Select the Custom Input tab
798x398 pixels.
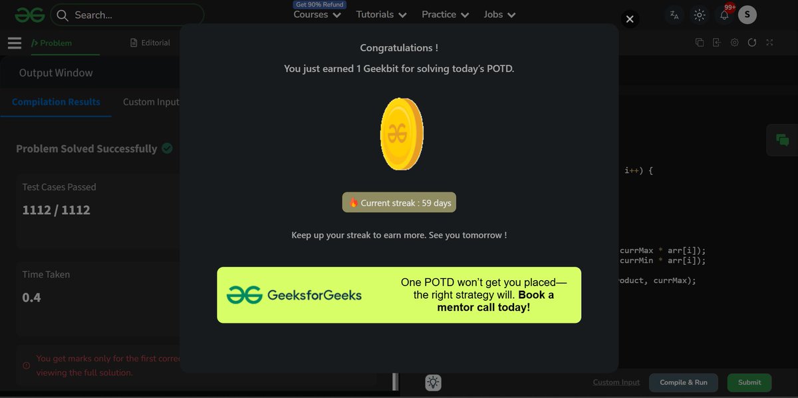point(151,102)
